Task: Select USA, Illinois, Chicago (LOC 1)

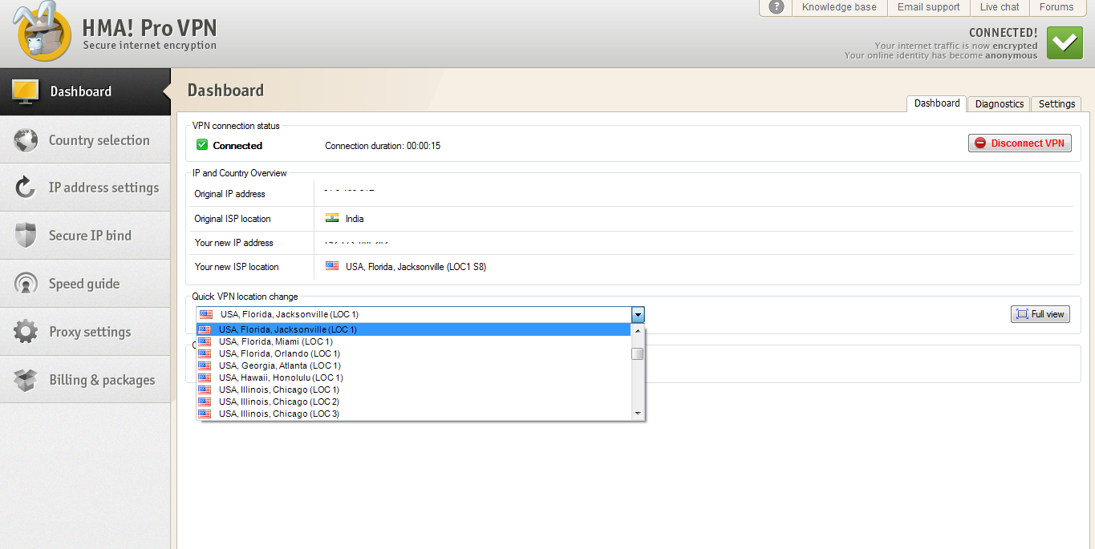Action: [414, 390]
